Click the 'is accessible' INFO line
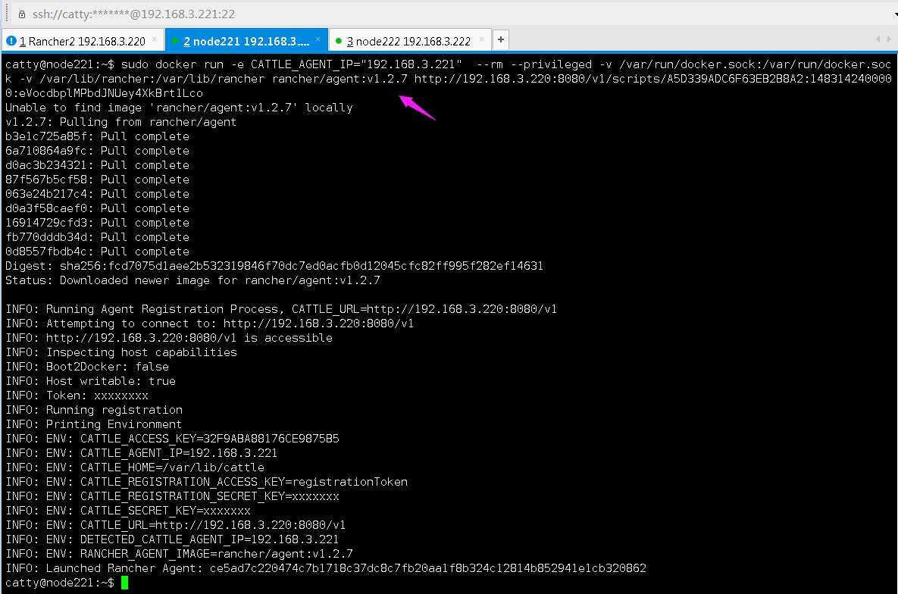898x594 pixels. [x=168, y=338]
